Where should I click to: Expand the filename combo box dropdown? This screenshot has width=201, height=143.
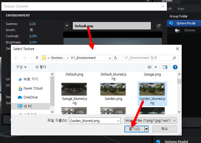pyautogui.click(x=118, y=121)
